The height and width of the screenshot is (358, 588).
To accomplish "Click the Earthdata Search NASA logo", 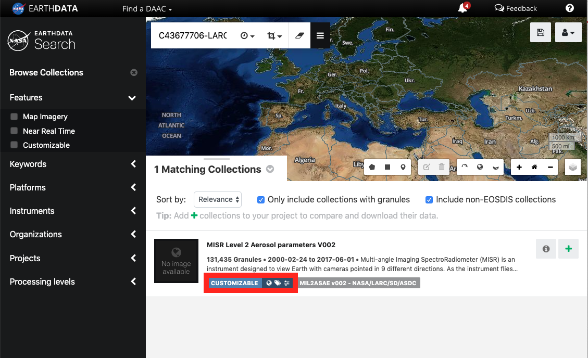I will 41,41.
